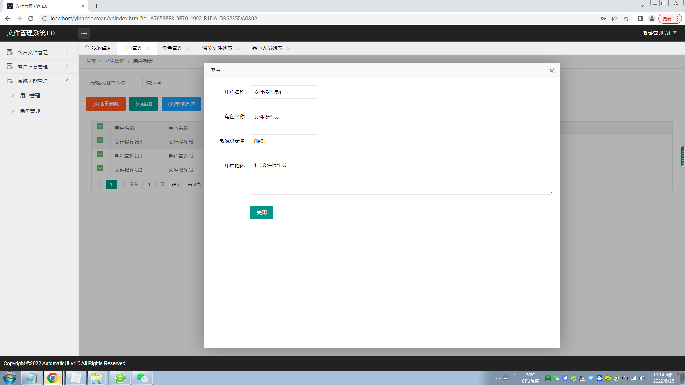Screen dimensions: 685x385
Task: Click the 系统登录名 field with file01
Action: pyautogui.click(x=284, y=141)
